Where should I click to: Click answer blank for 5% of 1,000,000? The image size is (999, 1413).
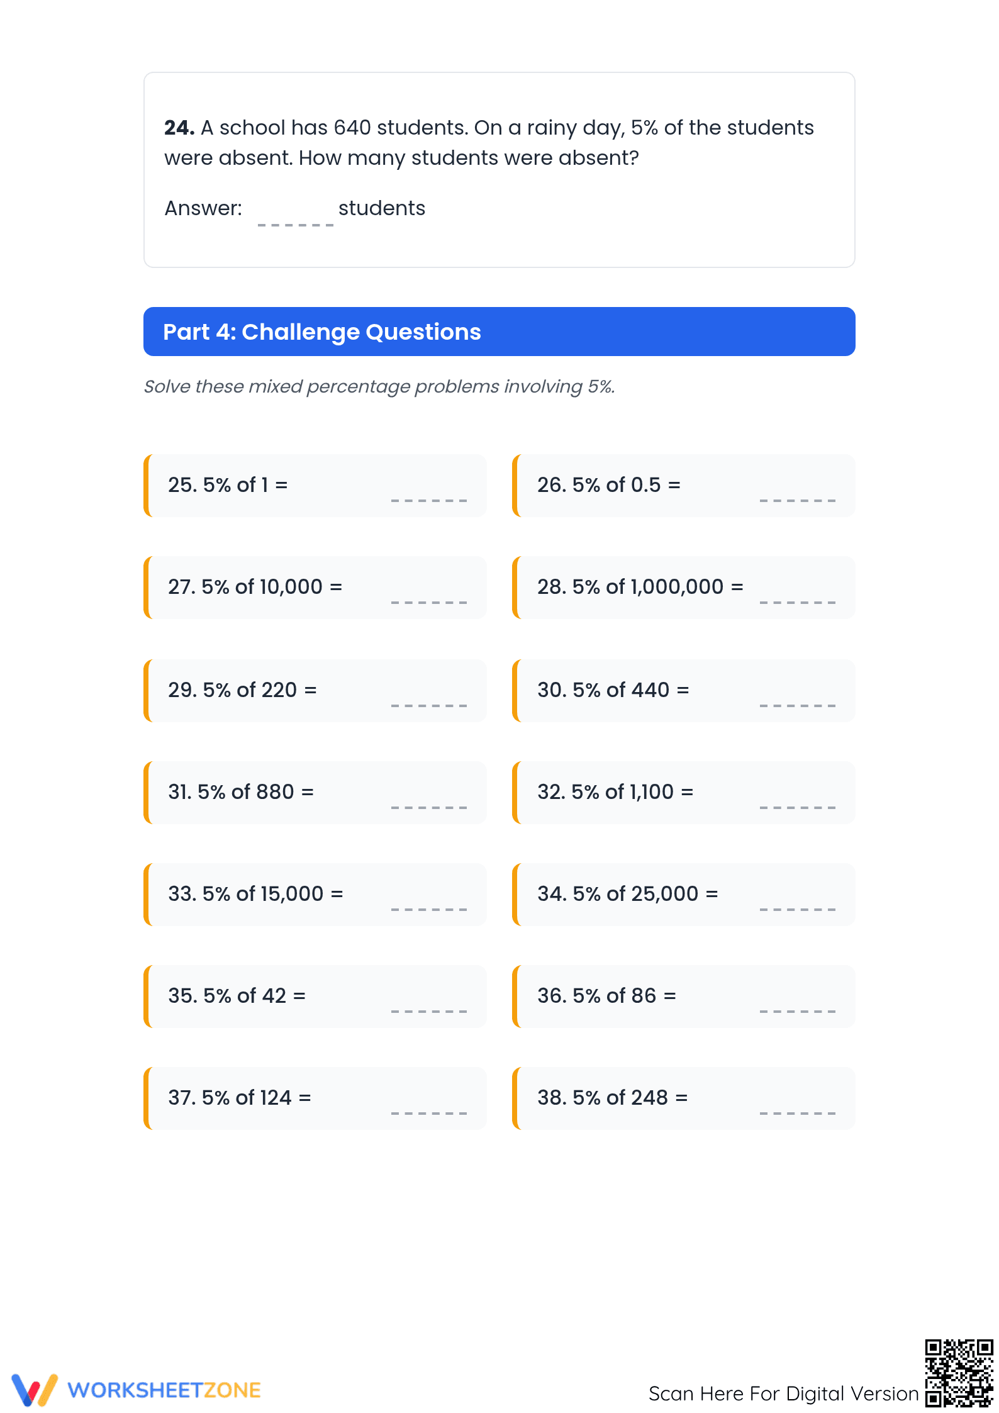point(798,592)
